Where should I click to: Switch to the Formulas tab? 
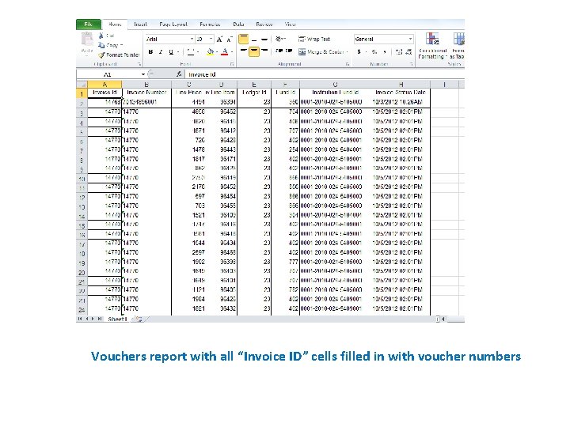210,25
